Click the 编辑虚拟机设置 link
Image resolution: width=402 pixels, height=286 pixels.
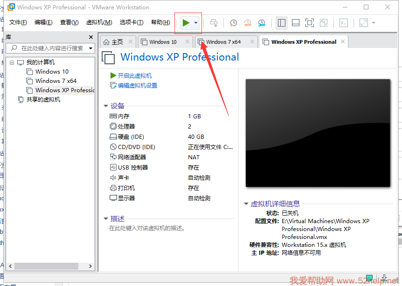[137, 86]
